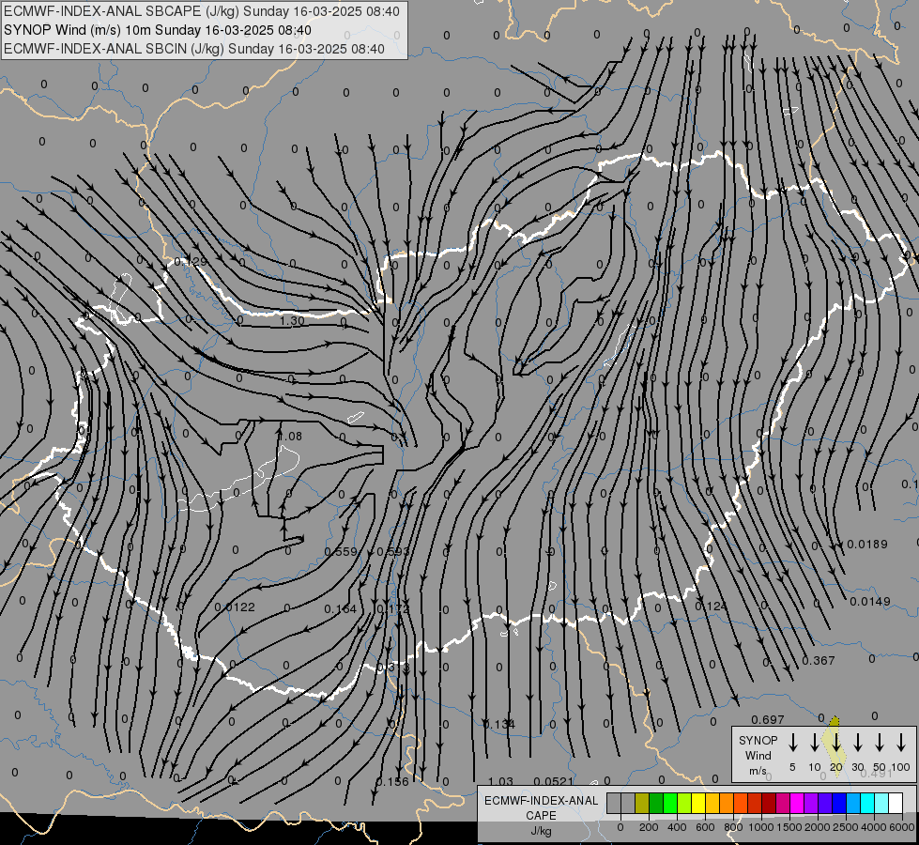Click the 0.124 grid value on the map
The width and height of the screenshot is (919, 845).
pyautogui.click(x=711, y=606)
